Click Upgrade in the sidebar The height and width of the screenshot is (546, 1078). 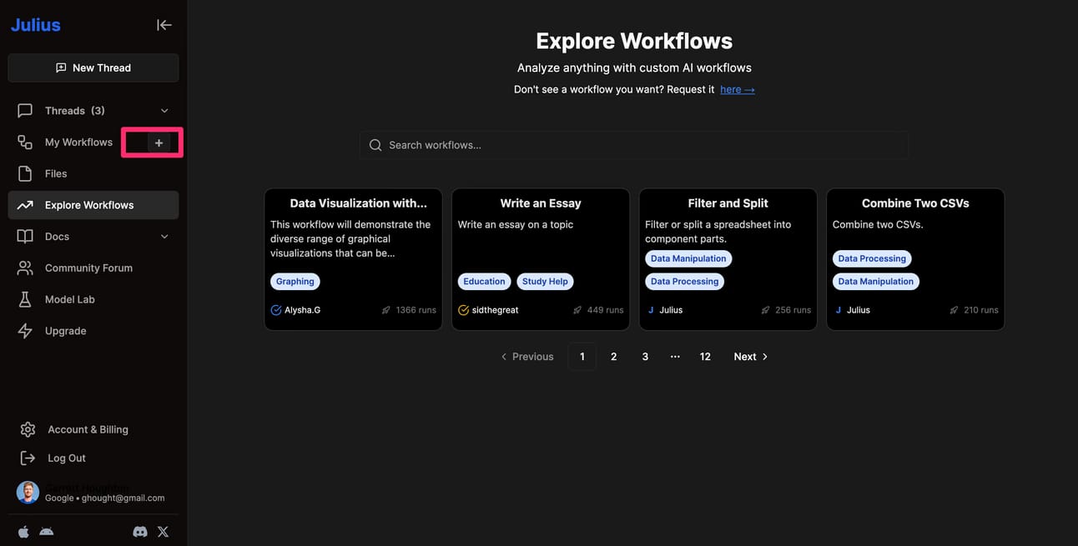(x=93, y=331)
